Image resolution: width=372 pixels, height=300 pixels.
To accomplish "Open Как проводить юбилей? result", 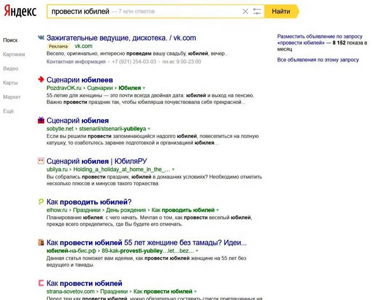I will [x=89, y=202].
